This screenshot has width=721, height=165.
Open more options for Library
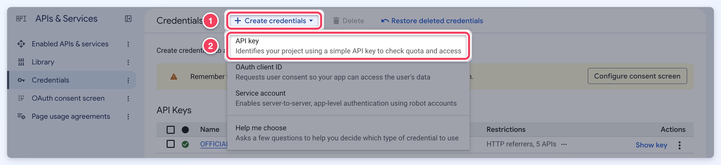pos(128,62)
